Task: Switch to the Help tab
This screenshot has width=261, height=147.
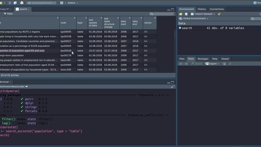Action: point(215,59)
